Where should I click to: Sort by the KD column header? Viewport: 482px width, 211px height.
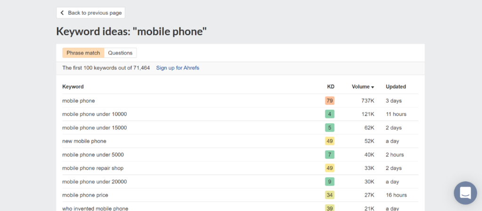[x=331, y=87]
